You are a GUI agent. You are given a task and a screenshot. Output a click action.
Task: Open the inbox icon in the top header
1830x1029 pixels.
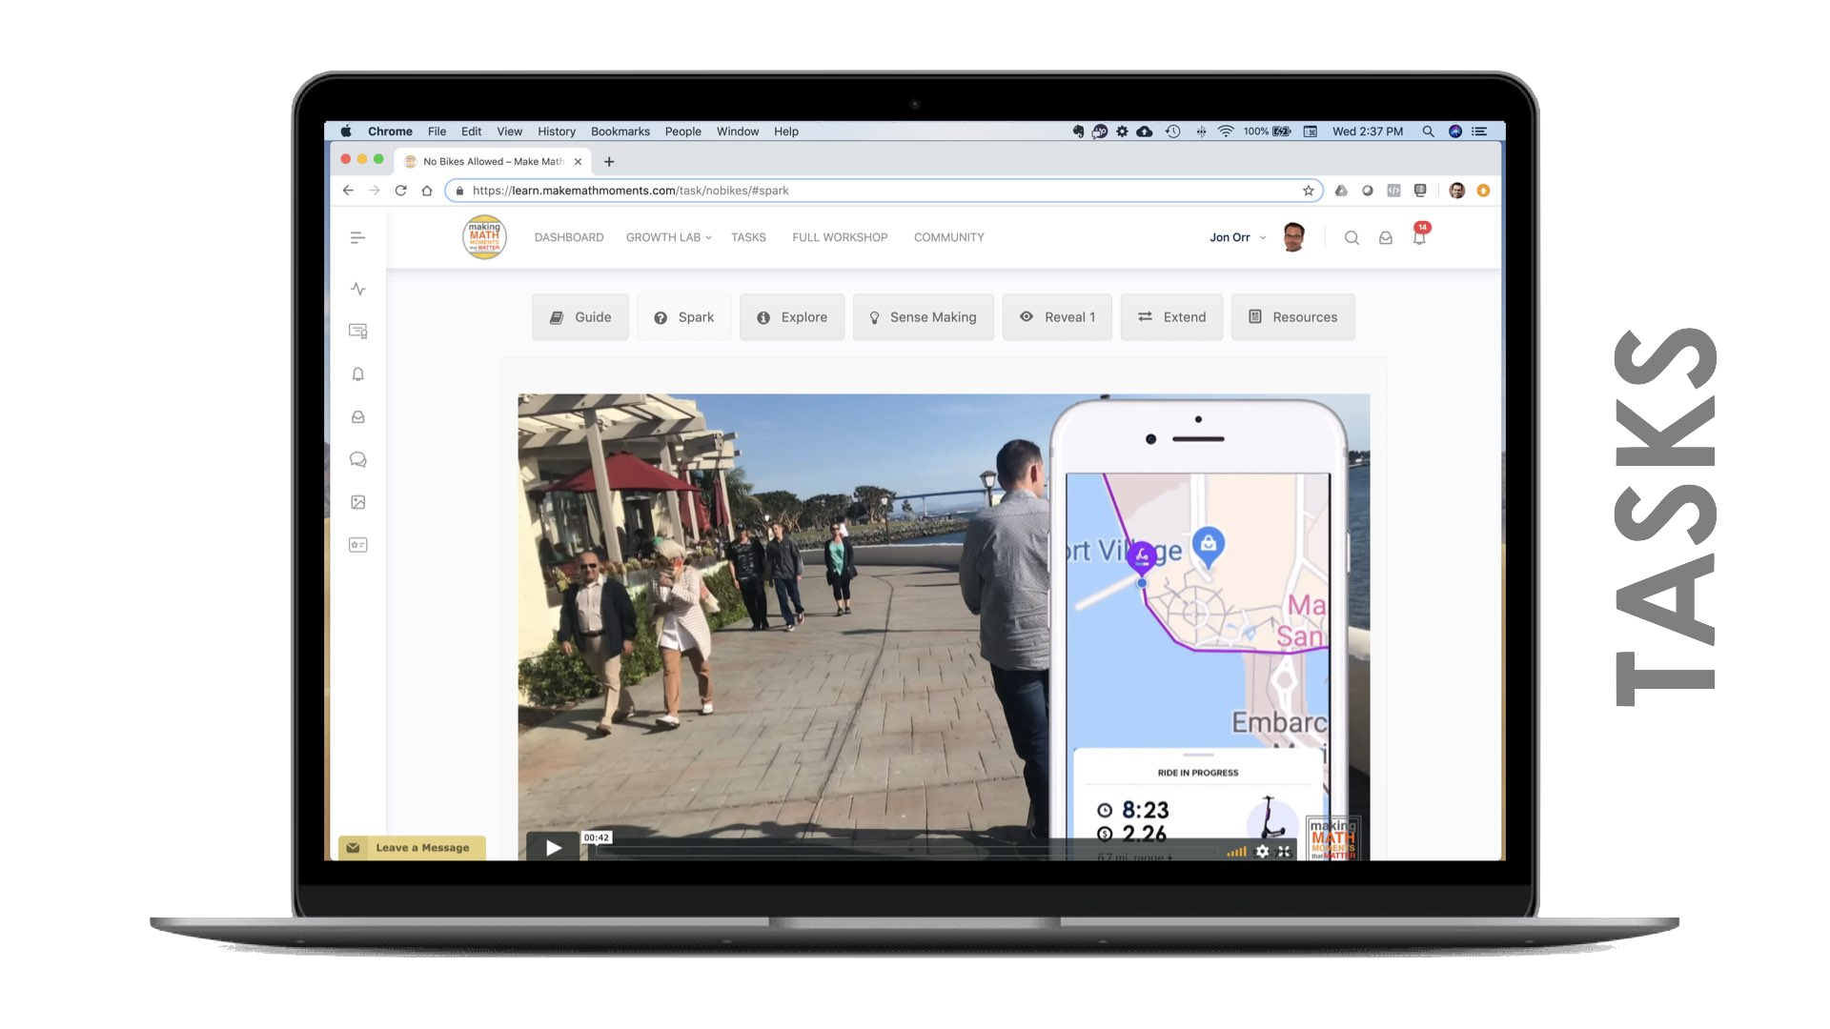click(x=1385, y=238)
